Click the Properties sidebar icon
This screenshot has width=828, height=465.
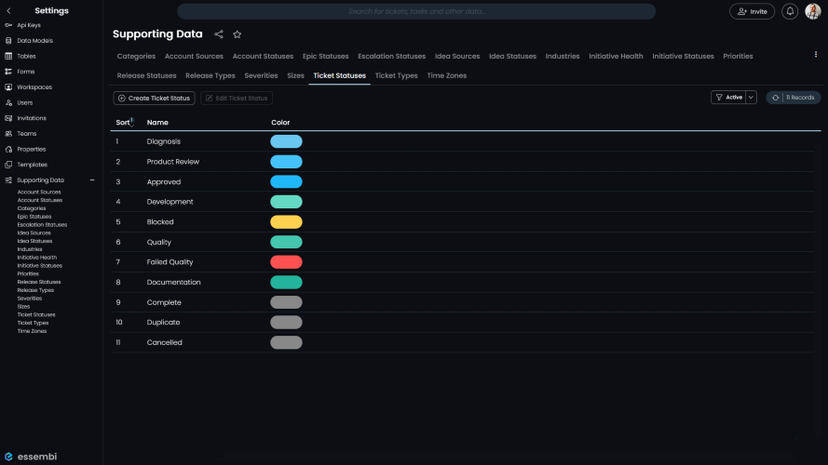pyautogui.click(x=8, y=149)
